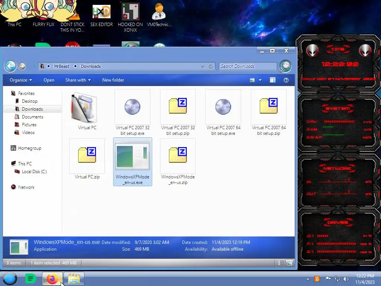Open the This PC desktop icon
The image size is (381, 286).
click(15, 14)
